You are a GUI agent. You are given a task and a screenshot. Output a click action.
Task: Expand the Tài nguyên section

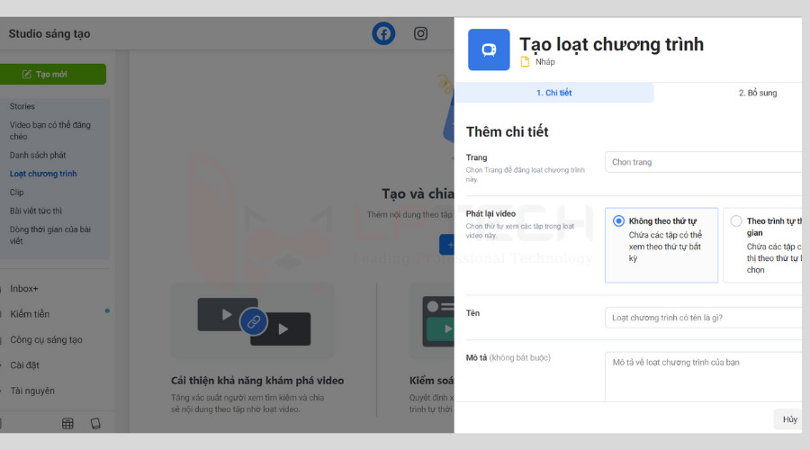32,391
